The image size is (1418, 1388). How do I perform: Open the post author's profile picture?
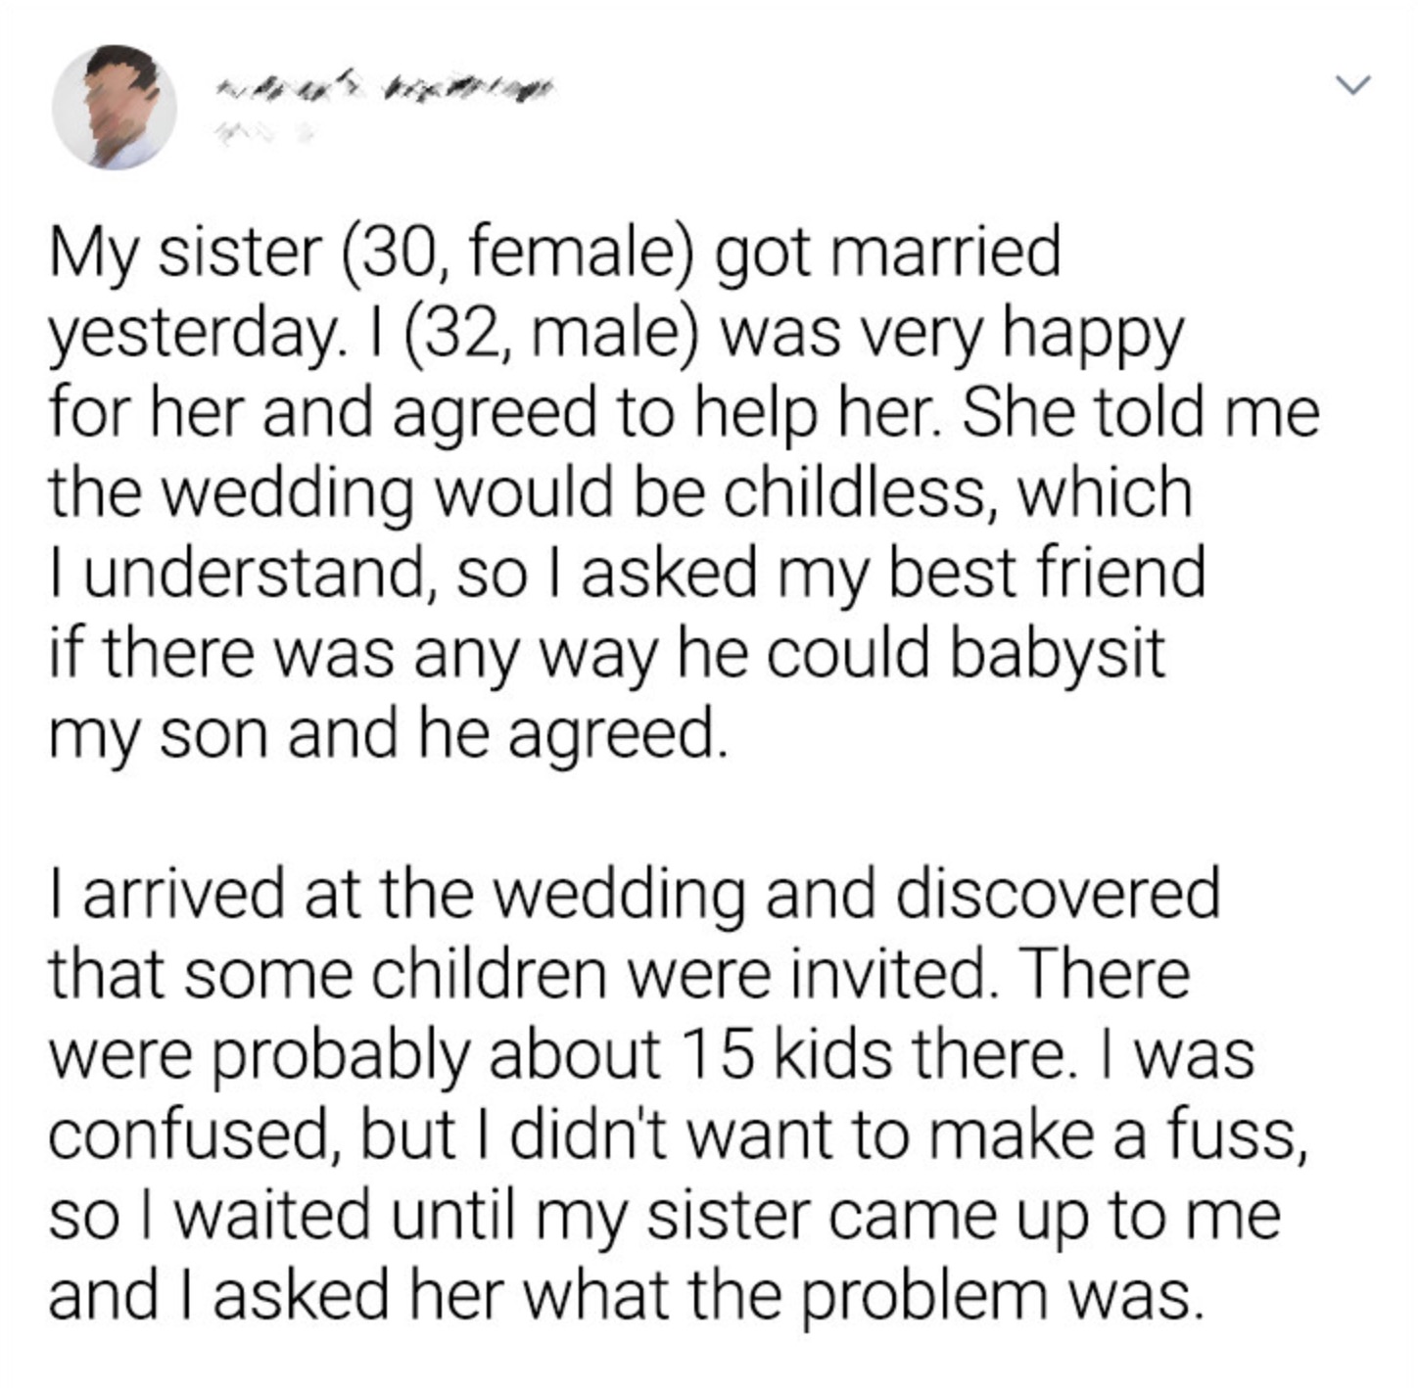[x=115, y=107]
